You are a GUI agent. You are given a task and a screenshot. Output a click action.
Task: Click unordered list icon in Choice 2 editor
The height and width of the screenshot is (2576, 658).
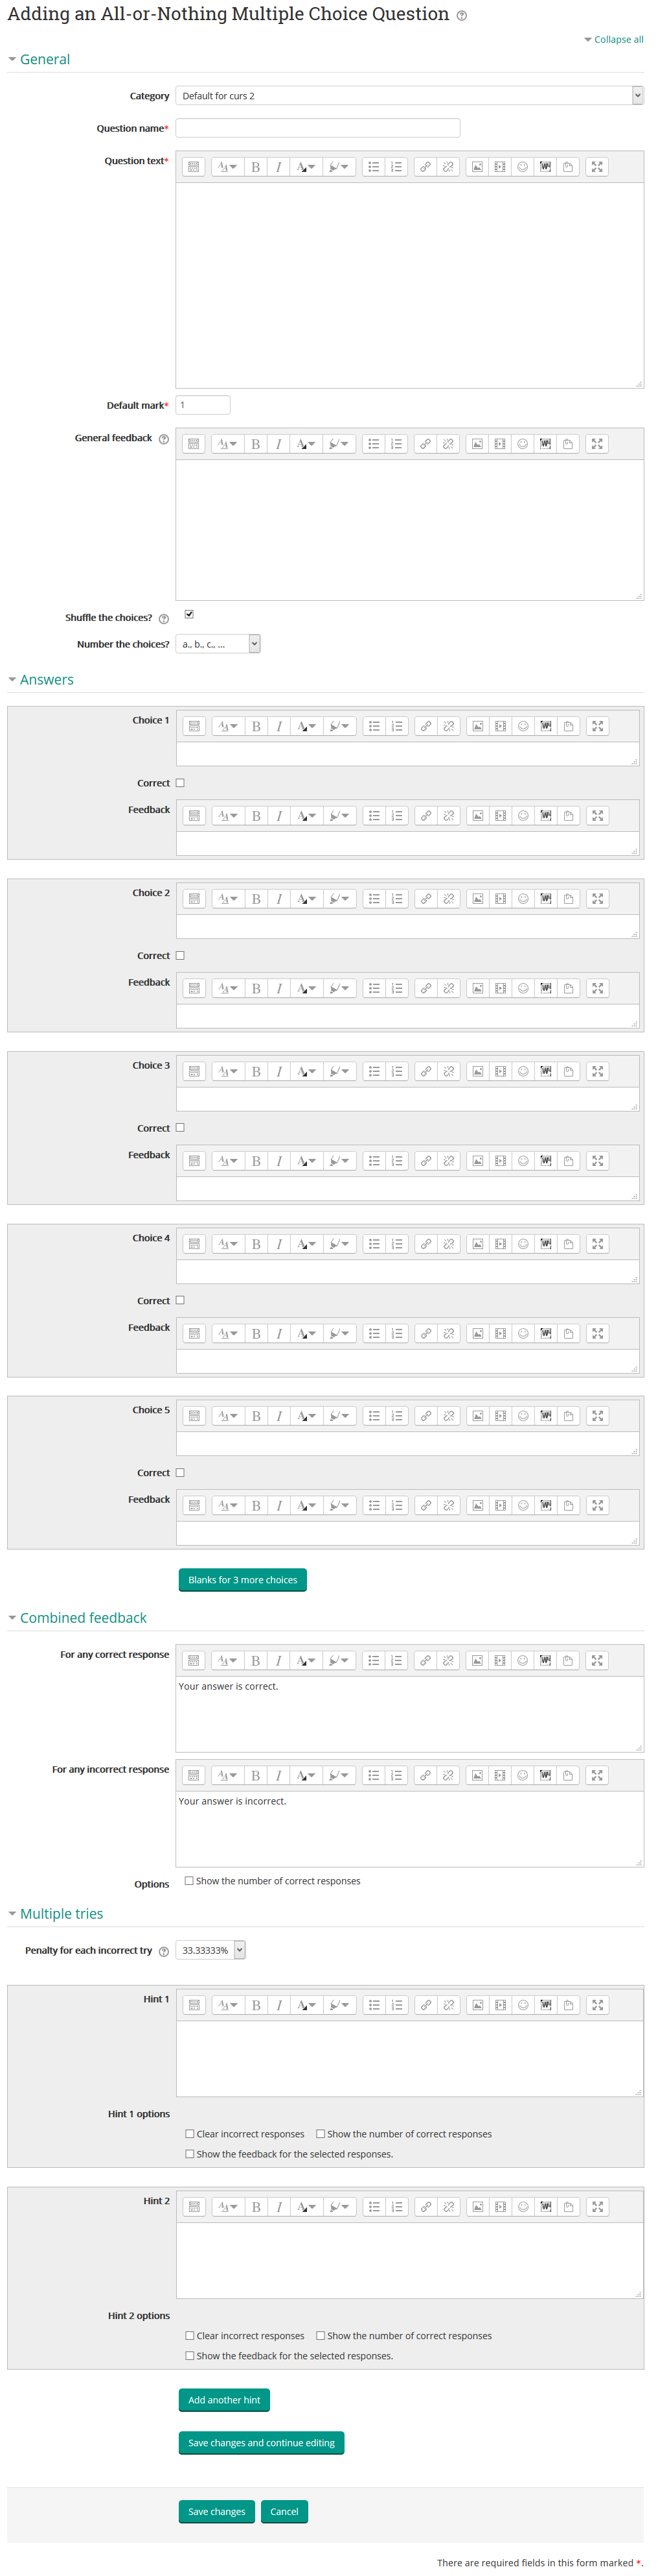tap(374, 899)
